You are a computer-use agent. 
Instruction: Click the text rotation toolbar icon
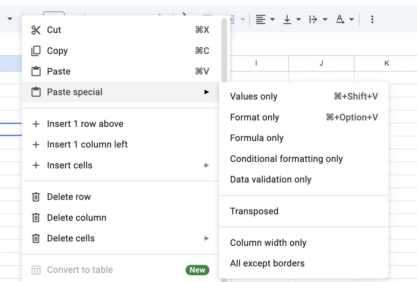pyautogui.click(x=340, y=19)
